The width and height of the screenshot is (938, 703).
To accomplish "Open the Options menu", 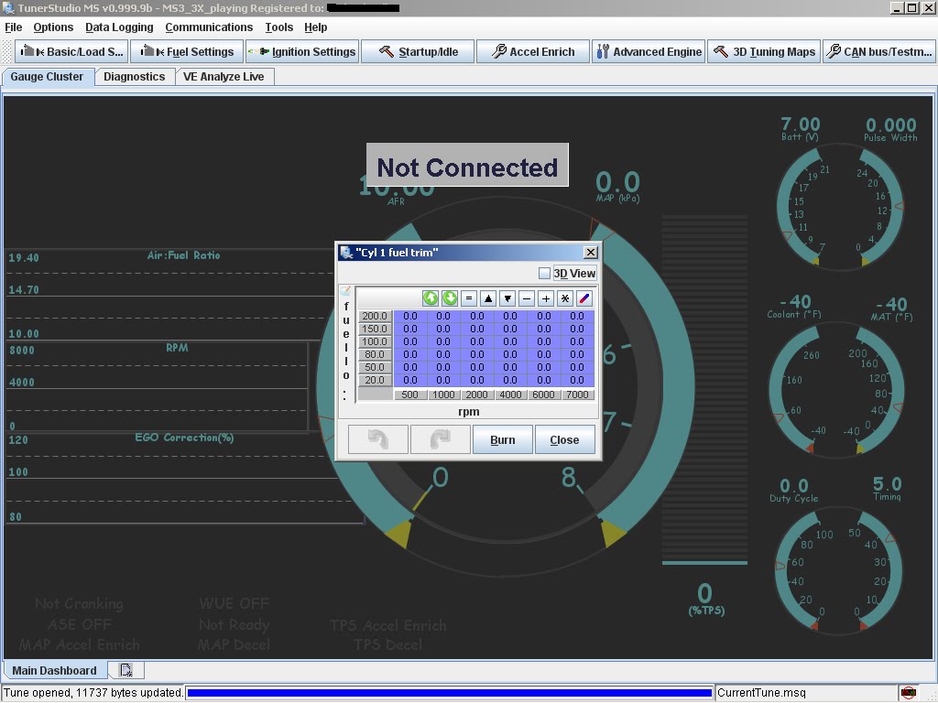I will 53,27.
